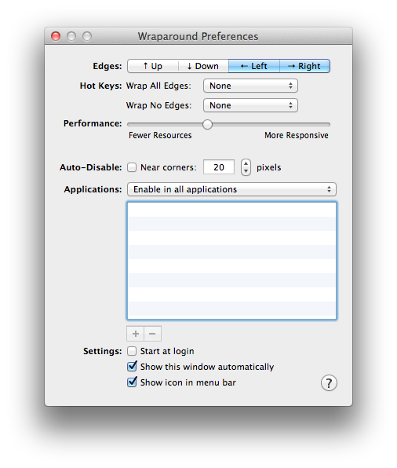Uncheck Show icon in menu bar
The height and width of the screenshot is (468, 397).
(x=132, y=382)
